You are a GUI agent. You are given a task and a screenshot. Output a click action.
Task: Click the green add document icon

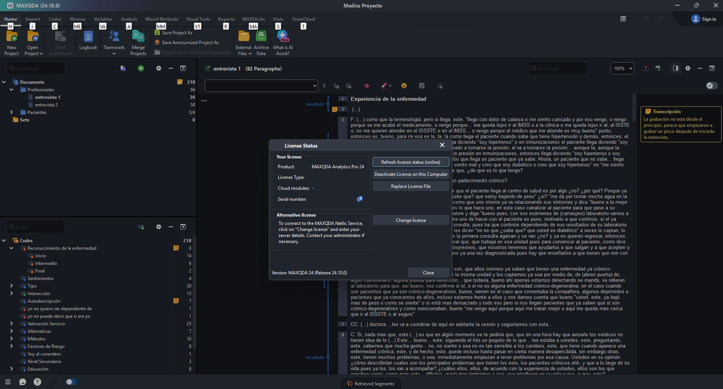141,68
